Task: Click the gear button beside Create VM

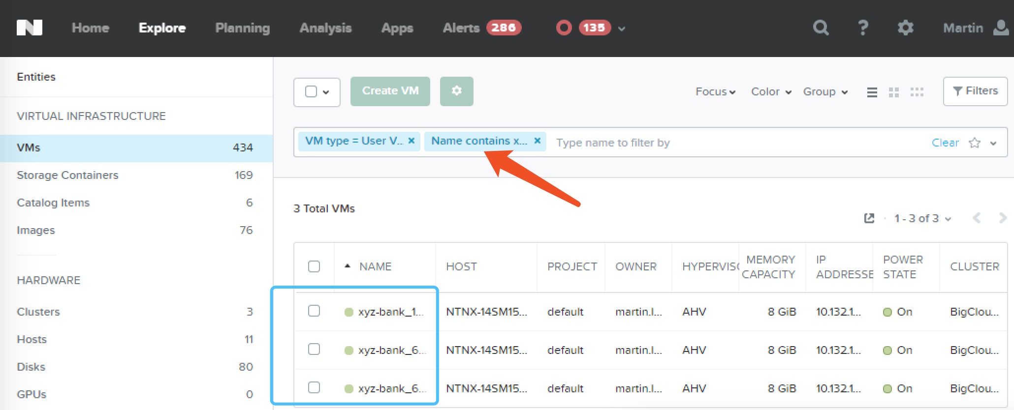Action: click(456, 91)
